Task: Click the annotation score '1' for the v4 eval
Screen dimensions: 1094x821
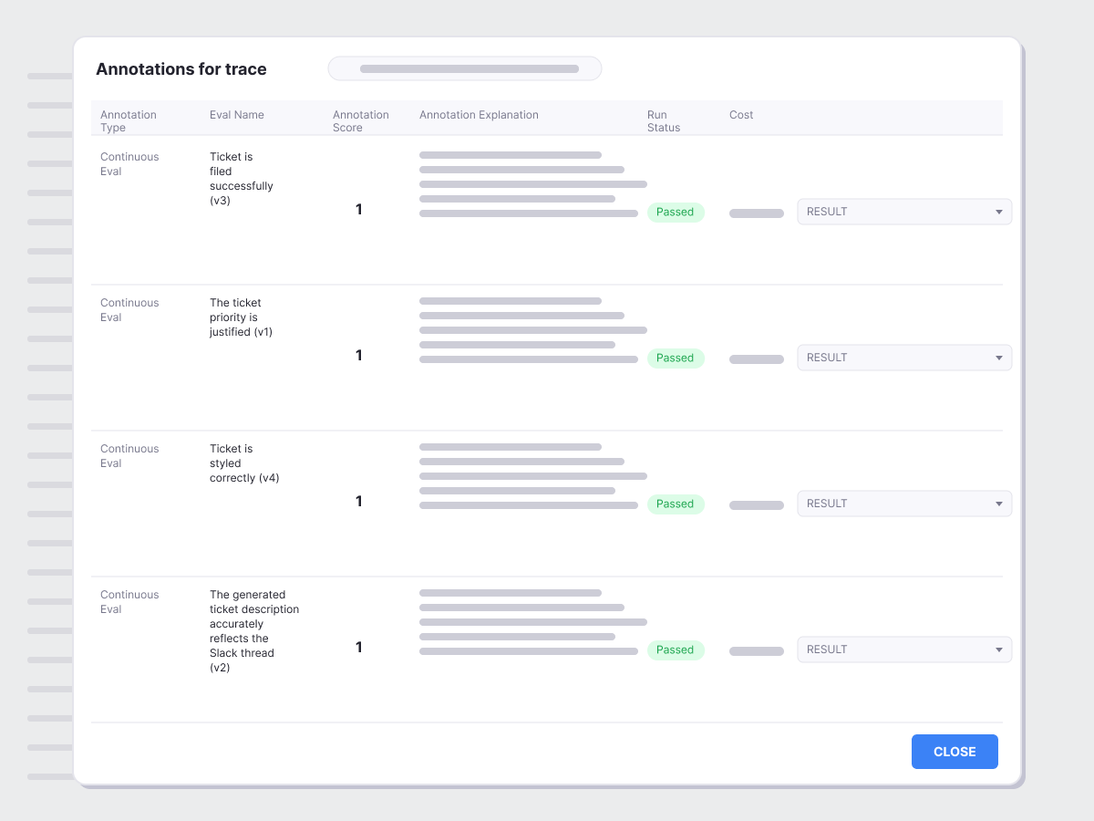Action: [x=358, y=501]
